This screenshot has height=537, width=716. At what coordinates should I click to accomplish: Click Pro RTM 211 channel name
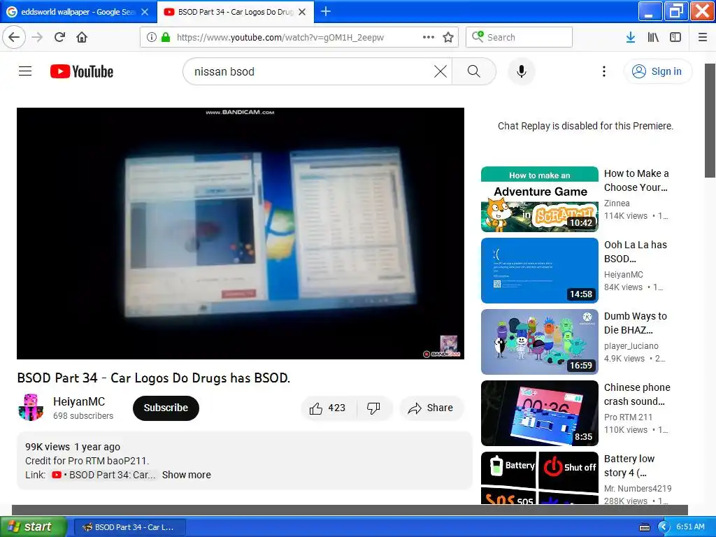pyautogui.click(x=628, y=417)
